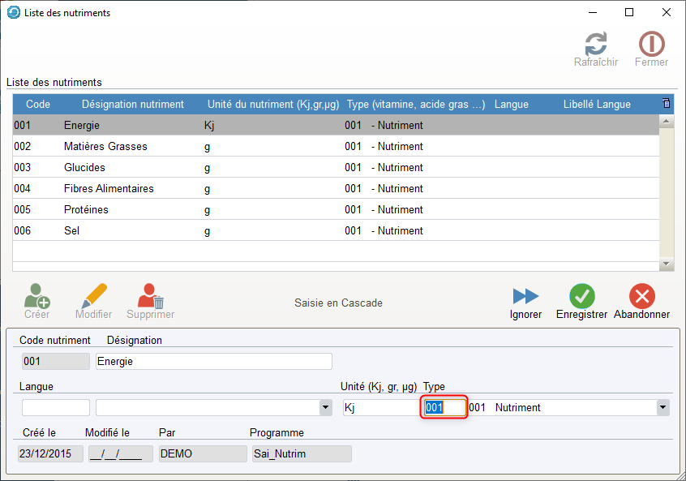Screen dimensions: 686x481
Task: Click the Supprimer delete icon
Action: 150,296
